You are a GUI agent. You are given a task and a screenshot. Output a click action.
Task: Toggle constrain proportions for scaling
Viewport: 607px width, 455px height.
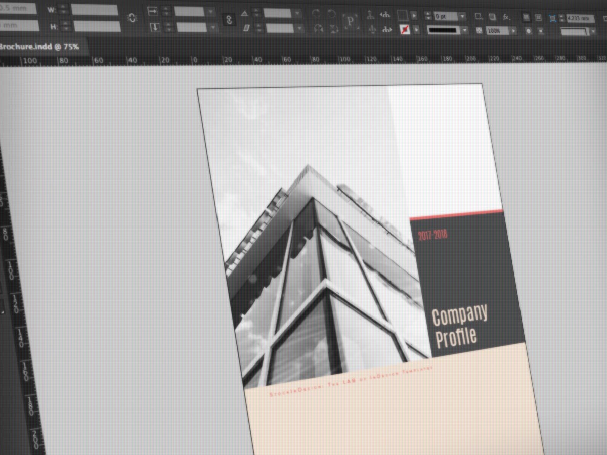229,20
